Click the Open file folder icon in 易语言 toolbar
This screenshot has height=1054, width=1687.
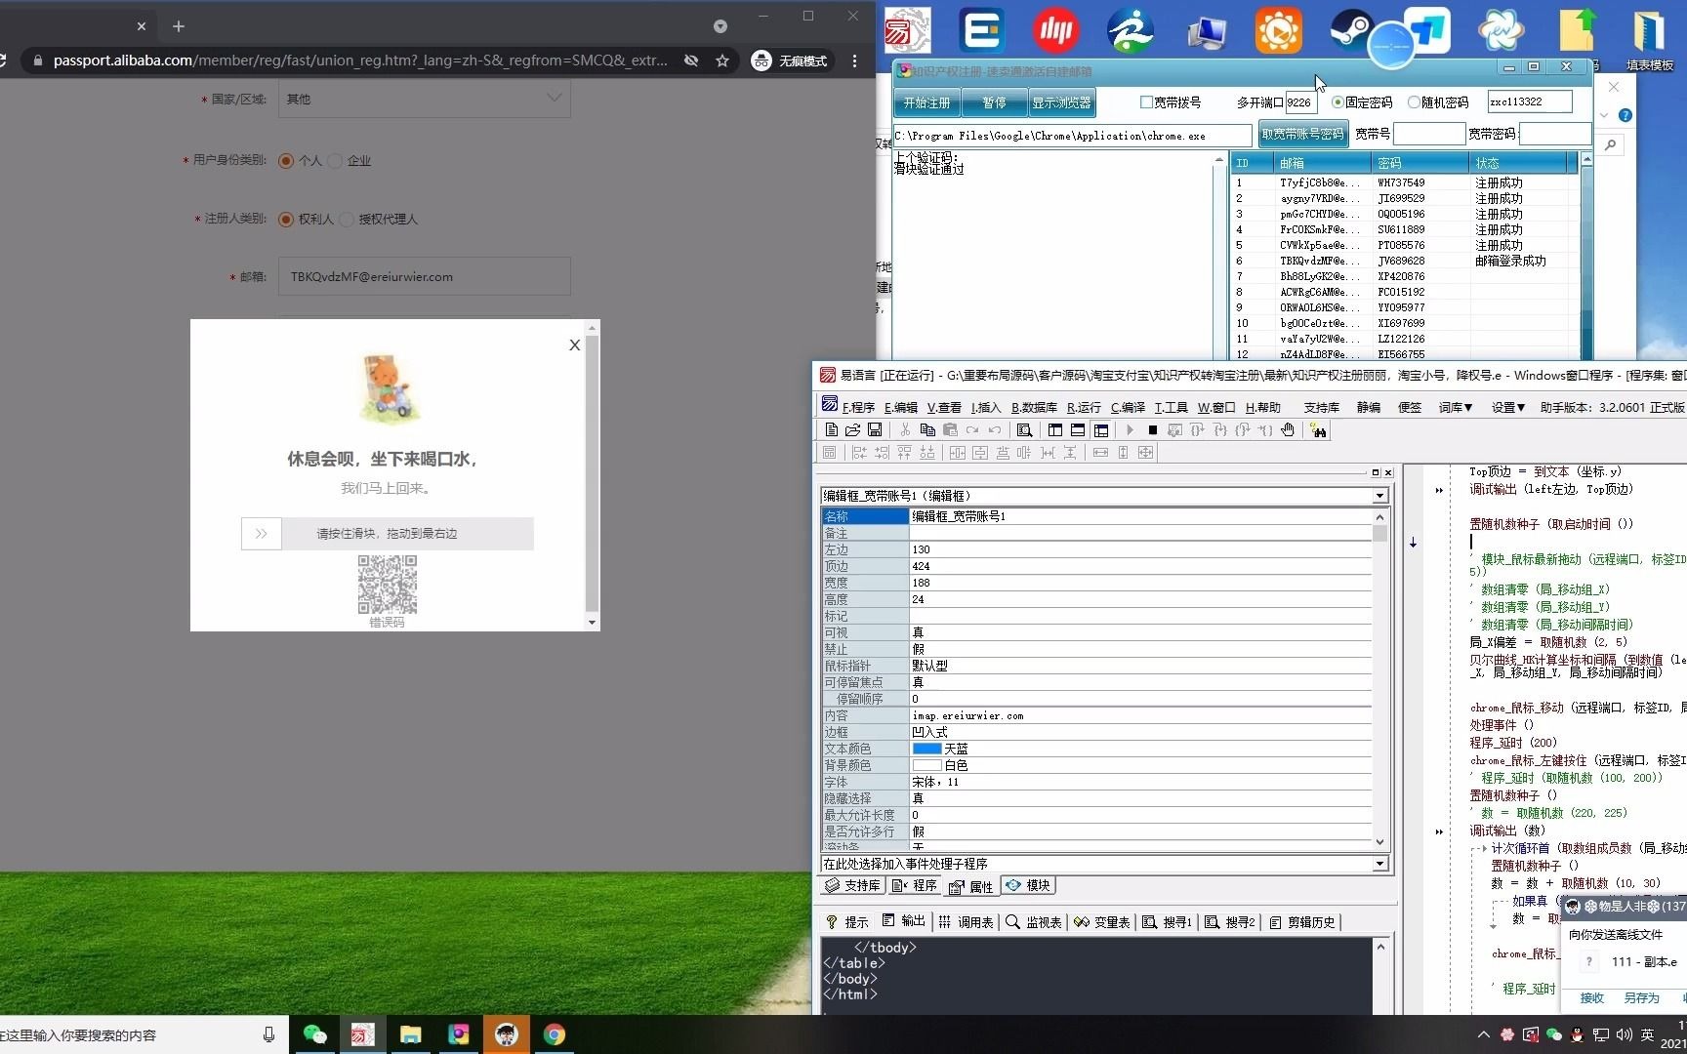[x=852, y=430]
